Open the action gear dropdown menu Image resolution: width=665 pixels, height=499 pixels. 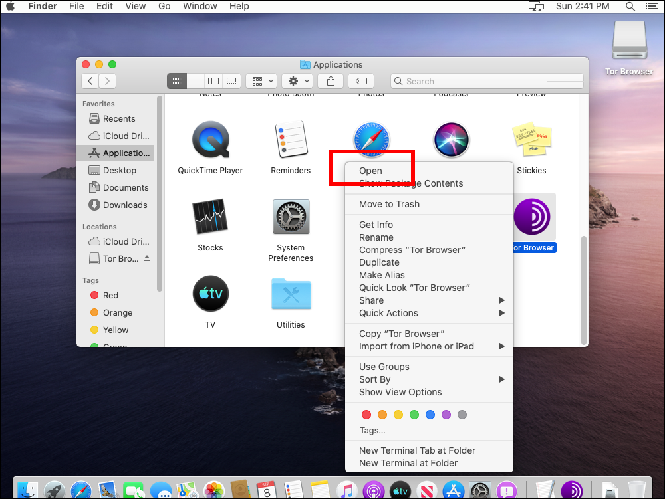coord(297,80)
